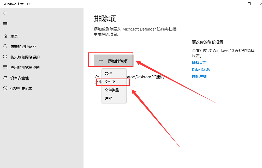Select 文件类型 from the menu
This screenshot has height=168, width=262.
click(x=112, y=90)
